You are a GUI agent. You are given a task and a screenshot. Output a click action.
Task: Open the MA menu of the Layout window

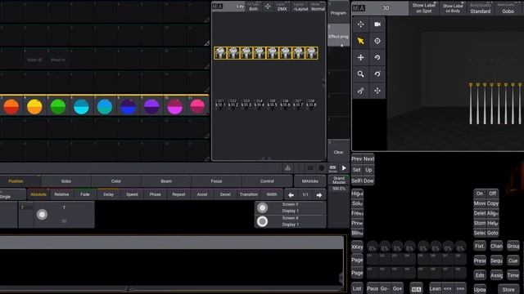pyautogui.click(x=218, y=7)
